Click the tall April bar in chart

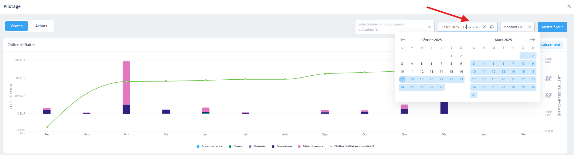126,83
